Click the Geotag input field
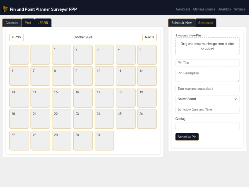Image resolution: width=249 pixels, height=187 pixels. click(x=207, y=127)
